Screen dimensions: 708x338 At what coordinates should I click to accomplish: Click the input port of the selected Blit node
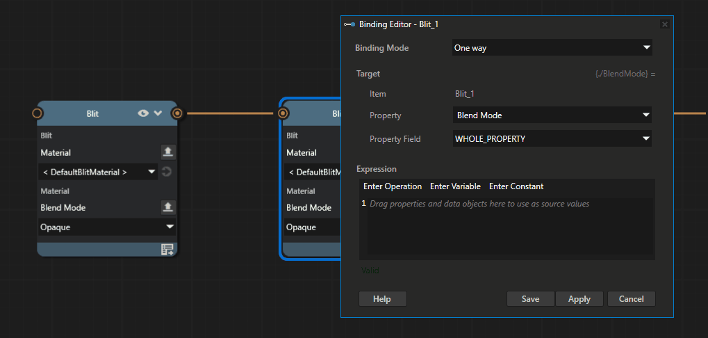click(283, 113)
